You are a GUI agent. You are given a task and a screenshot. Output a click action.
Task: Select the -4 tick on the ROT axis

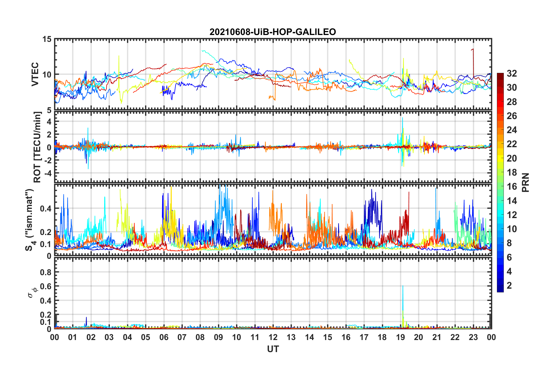click(48, 173)
